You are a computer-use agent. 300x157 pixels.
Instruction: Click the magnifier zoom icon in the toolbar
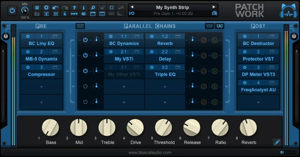click(x=93, y=7)
